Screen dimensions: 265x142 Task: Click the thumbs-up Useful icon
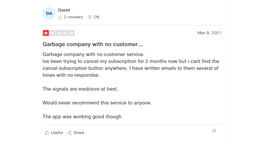pyautogui.click(x=47, y=133)
